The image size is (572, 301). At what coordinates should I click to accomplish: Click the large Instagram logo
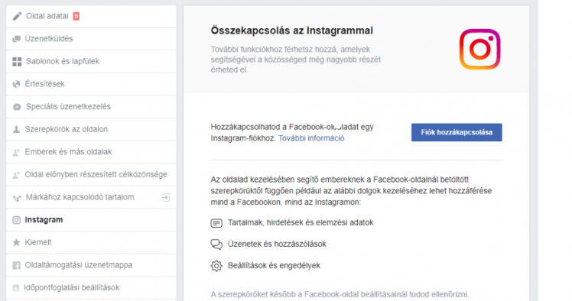(x=479, y=49)
